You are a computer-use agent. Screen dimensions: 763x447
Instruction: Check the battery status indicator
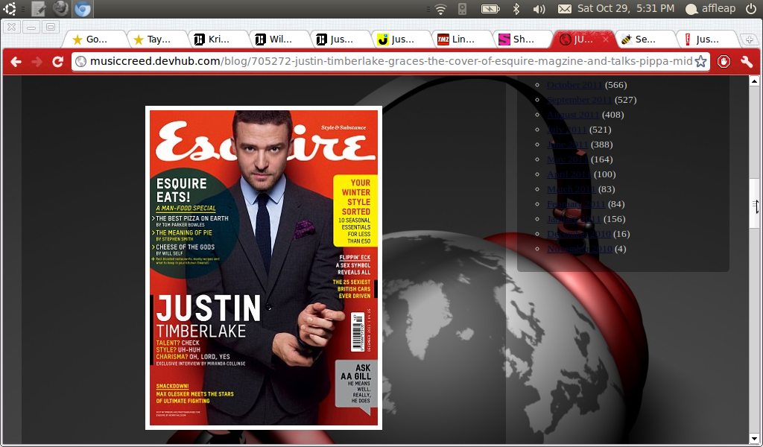coord(490,9)
